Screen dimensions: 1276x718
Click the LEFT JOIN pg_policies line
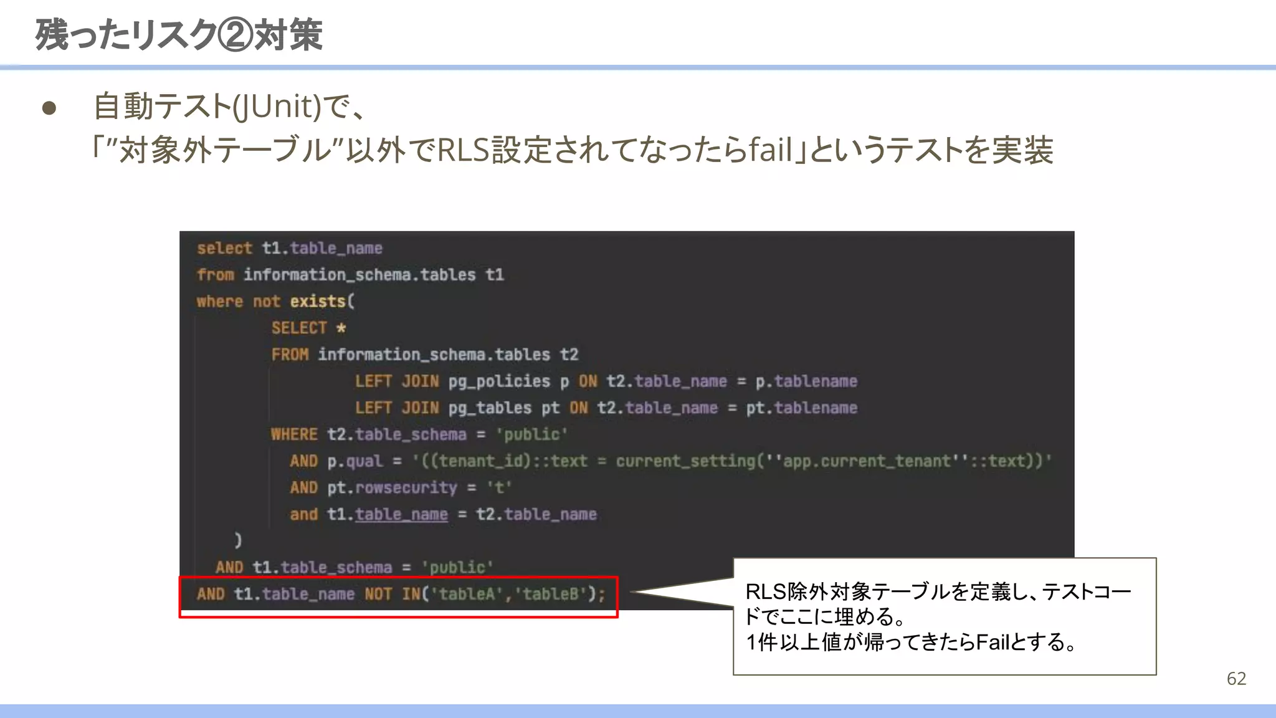point(606,381)
